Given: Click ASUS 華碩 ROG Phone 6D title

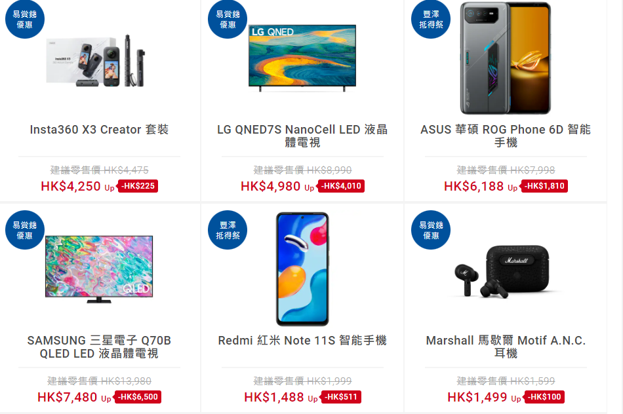Looking at the screenshot, I should pos(506,136).
